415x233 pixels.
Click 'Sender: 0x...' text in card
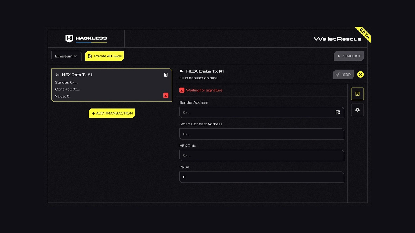coord(66,83)
